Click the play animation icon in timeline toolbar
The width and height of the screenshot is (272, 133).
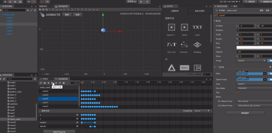(52, 83)
